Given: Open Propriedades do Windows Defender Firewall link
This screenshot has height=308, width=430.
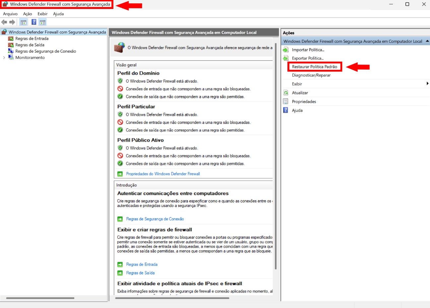Looking at the screenshot, I should click(x=163, y=174).
